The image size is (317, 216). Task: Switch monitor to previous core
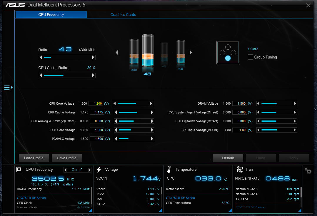pyautogui.click(x=66, y=170)
